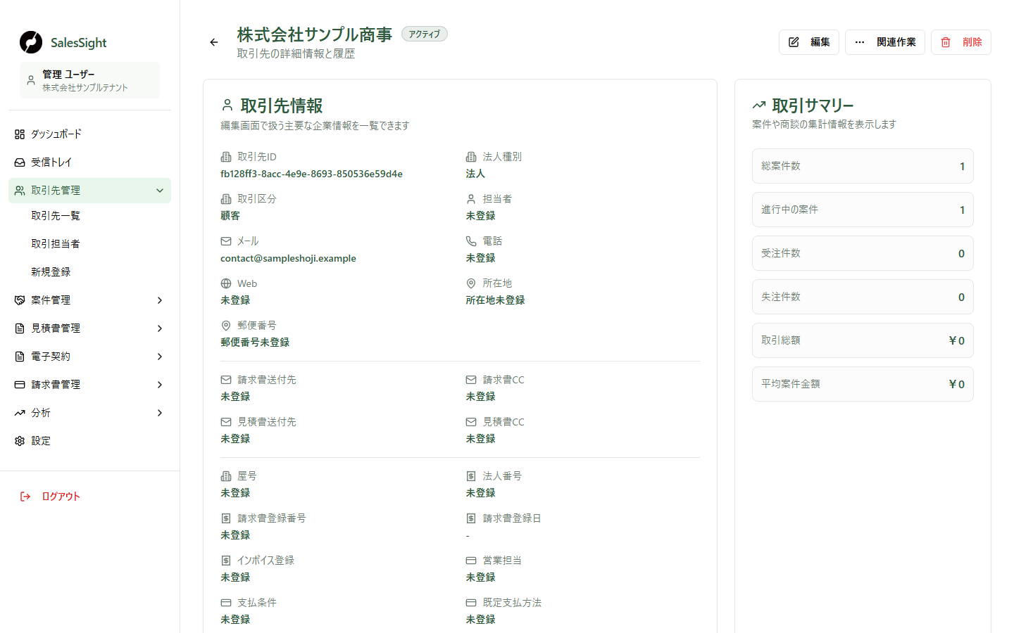Click the back arrow beside the company name
The width and height of the screenshot is (1014, 633).
tap(214, 42)
